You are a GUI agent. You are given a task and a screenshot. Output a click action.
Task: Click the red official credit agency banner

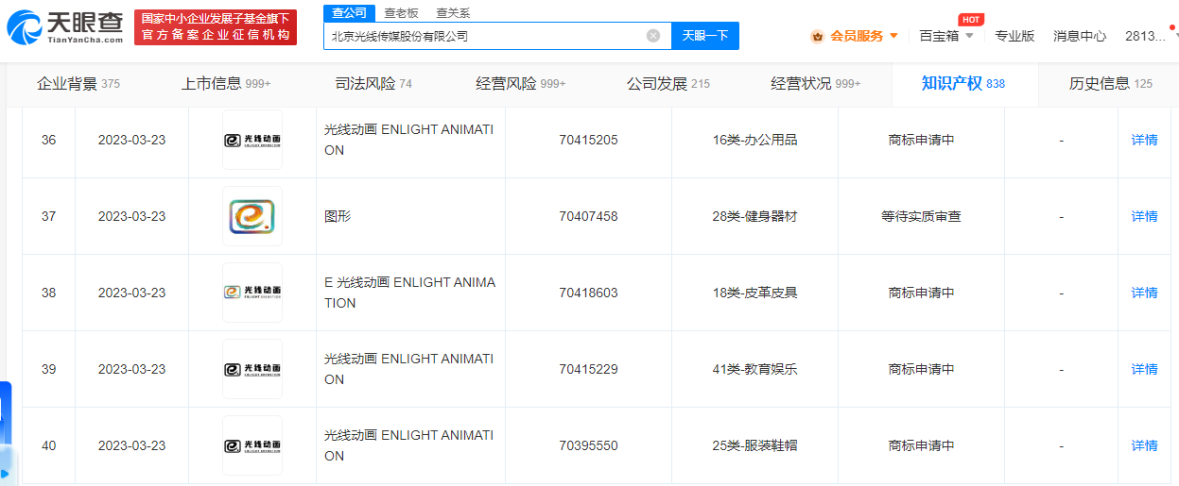tap(215, 27)
